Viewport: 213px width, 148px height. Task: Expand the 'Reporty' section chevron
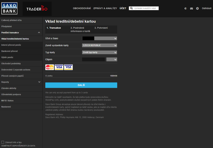tap(39, 82)
